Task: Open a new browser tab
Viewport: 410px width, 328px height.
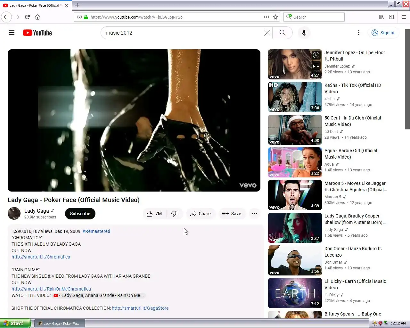Action: [x=77, y=5]
